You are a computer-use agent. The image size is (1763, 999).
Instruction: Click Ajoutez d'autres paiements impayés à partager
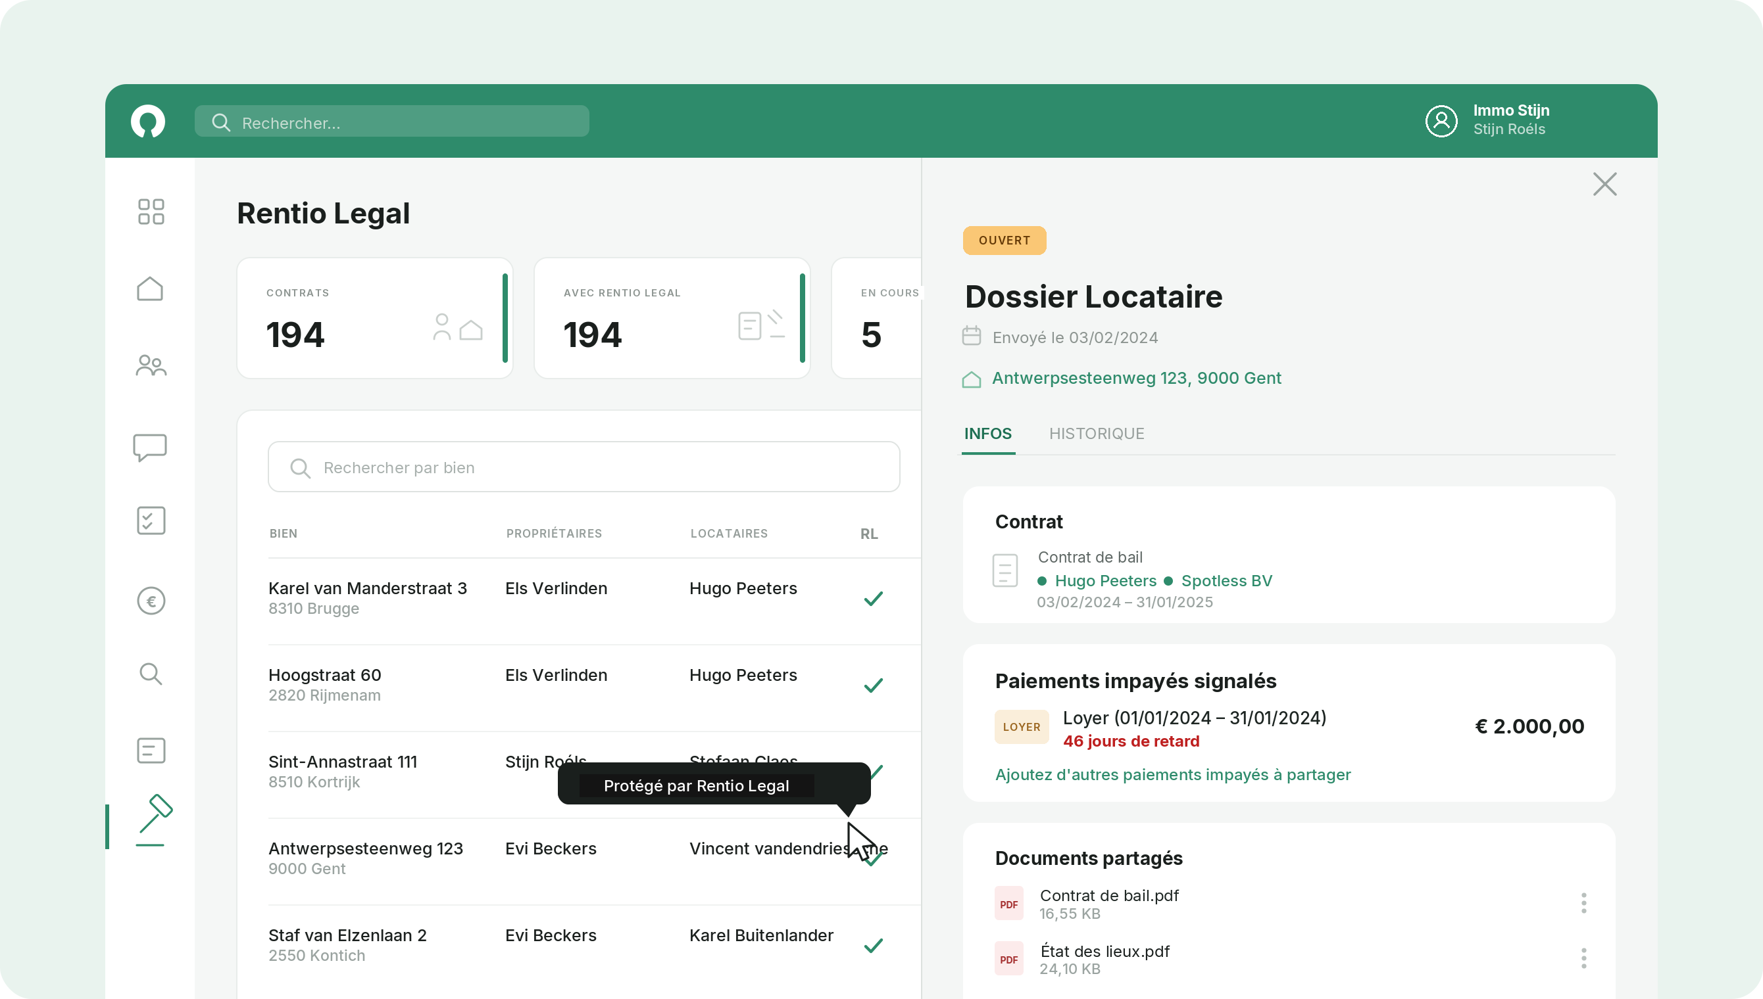[x=1172, y=775]
